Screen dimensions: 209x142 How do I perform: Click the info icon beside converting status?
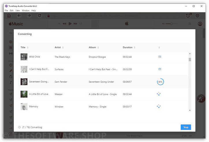point(19,127)
